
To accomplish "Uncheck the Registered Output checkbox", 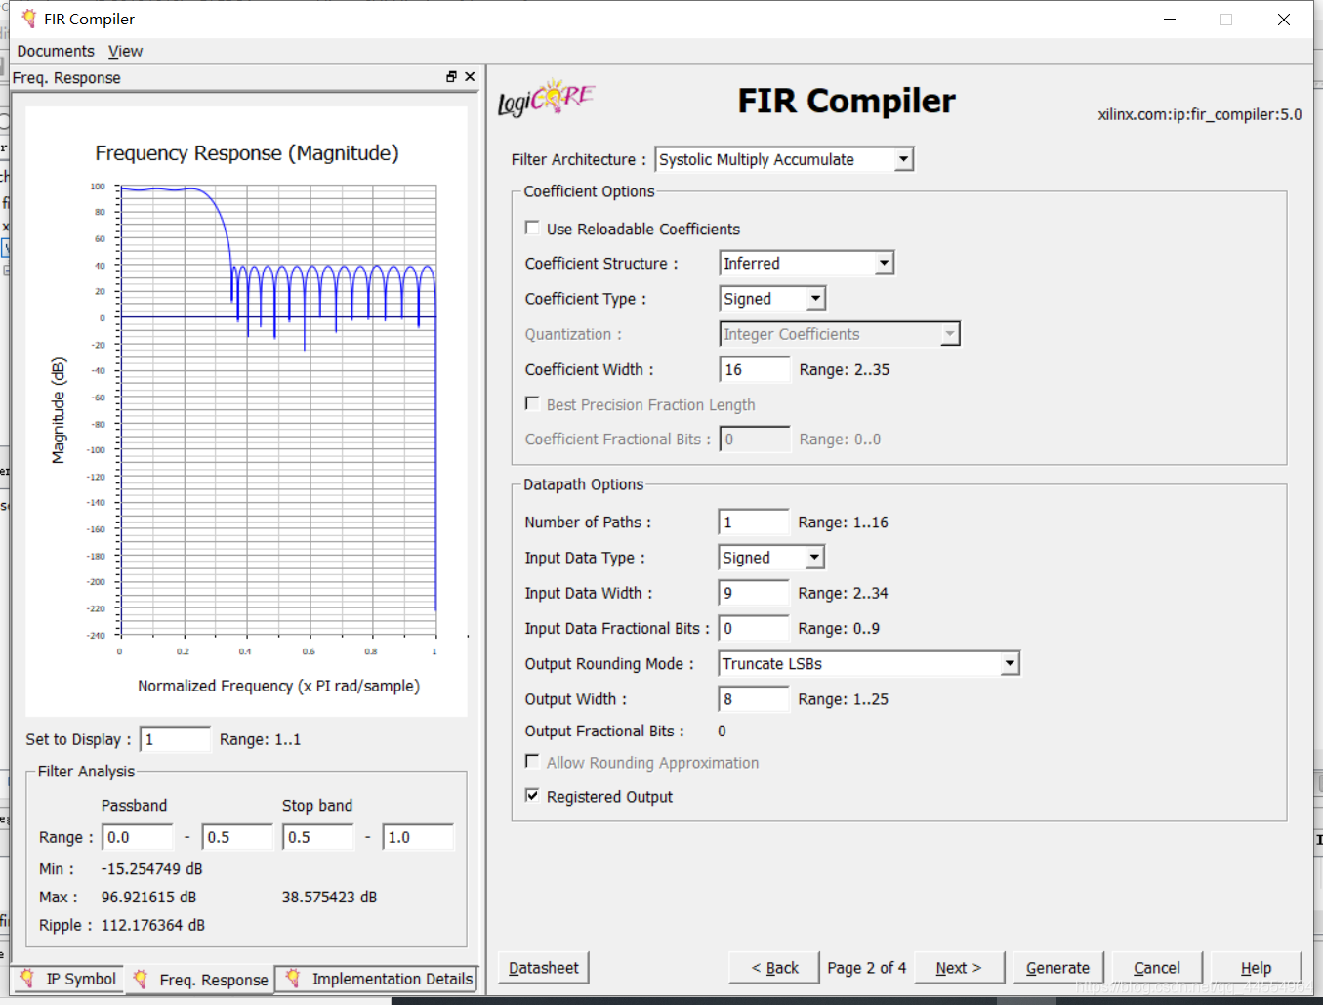I will (x=532, y=795).
